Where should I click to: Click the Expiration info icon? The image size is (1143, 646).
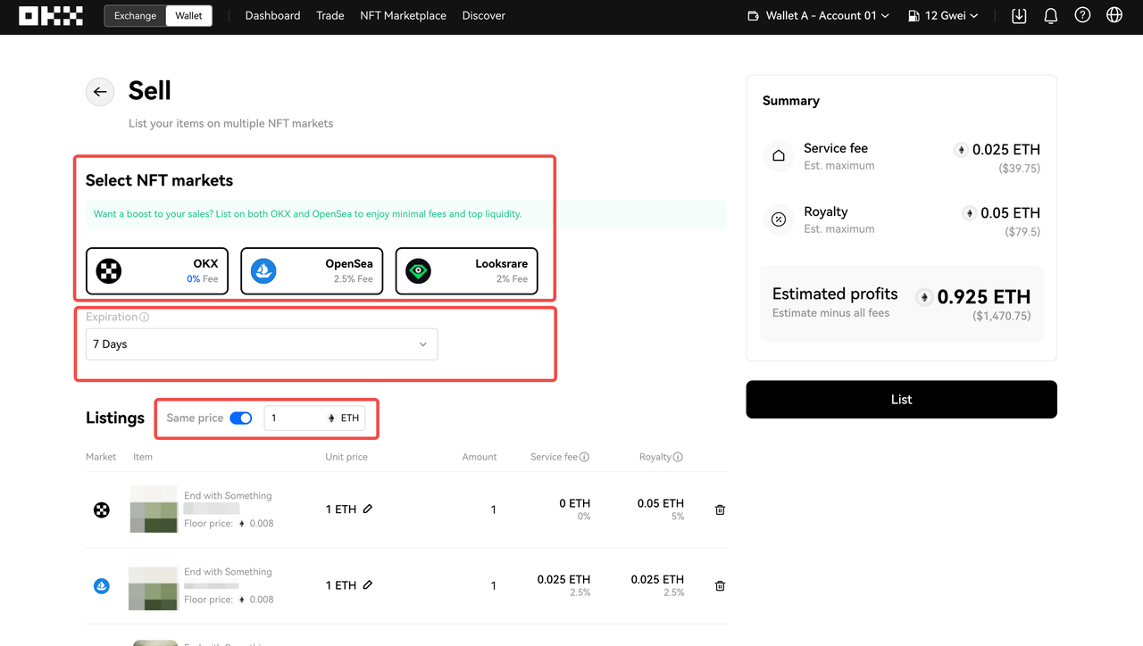[x=145, y=318]
